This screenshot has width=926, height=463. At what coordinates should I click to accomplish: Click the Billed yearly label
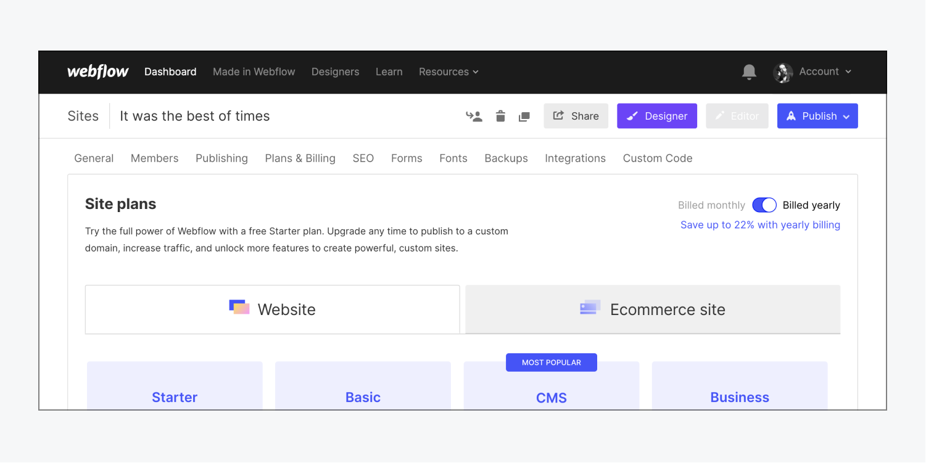pyautogui.click(x=811, y=205)
